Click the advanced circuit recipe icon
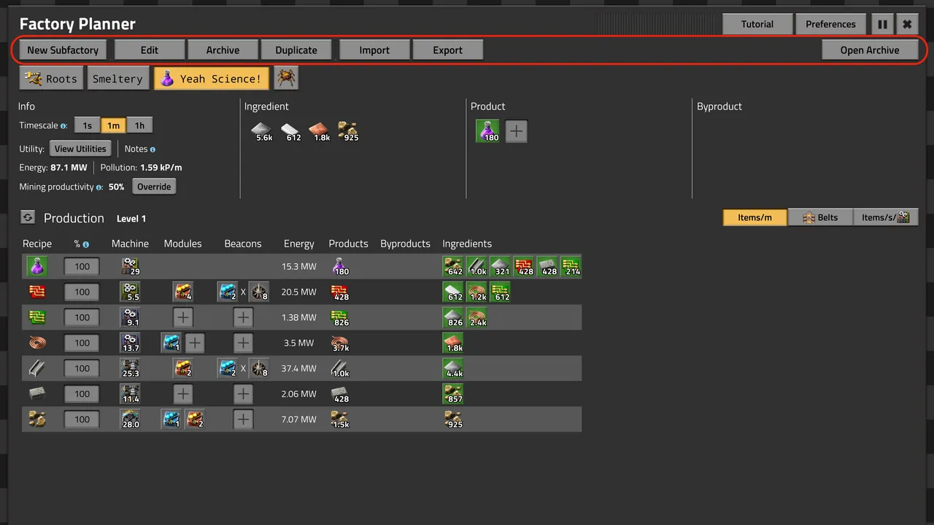 (x=37, y=292)
